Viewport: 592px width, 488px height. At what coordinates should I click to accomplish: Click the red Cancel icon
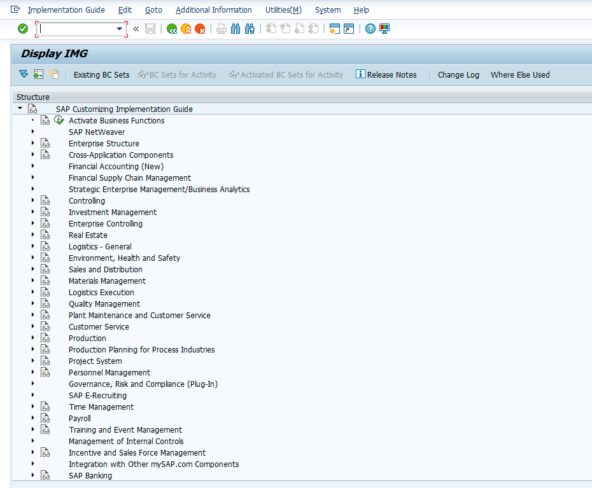200,29
